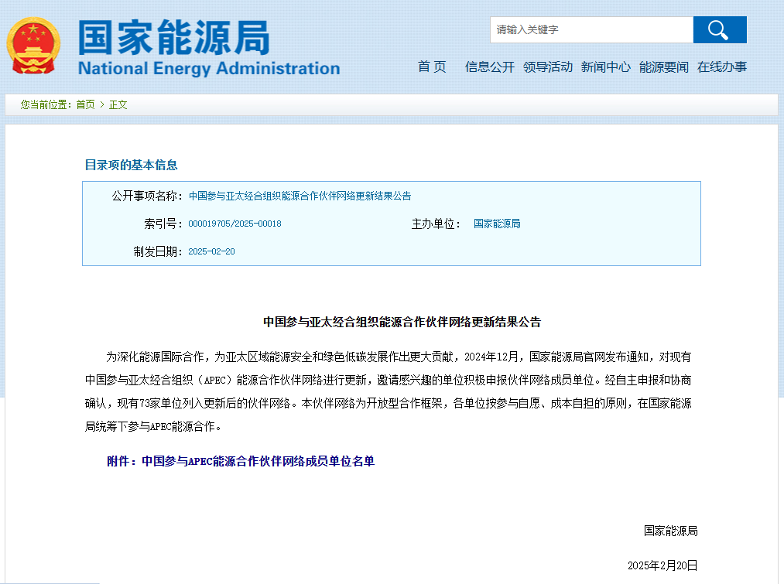This screenshot has width=784, height=584.
Task: Focus the 请输入关键字 search field
Action: 591,30
